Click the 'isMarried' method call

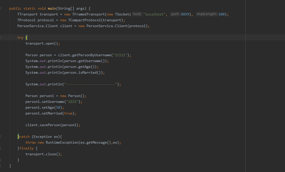pyautogui.click(x=88, y=72)
